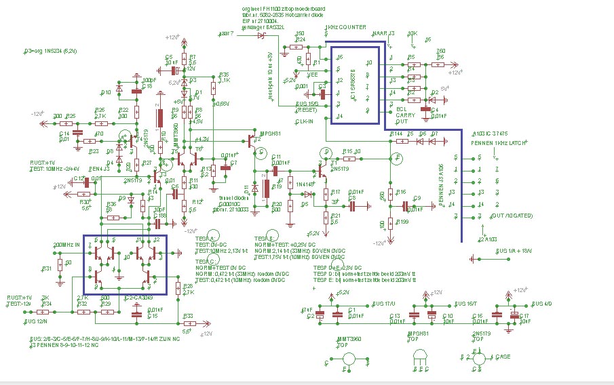This screenshot has width=614, height=385.
Task: Select the "C15" capacitor label
Action: pos(153,316)
